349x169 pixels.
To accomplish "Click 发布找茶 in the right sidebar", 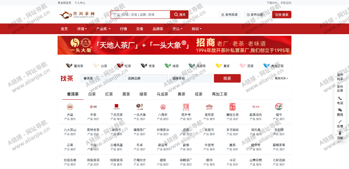I will point(340,77).
